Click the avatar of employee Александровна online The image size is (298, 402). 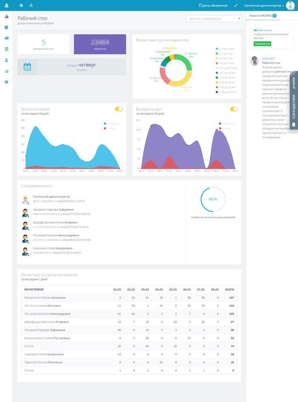[x=25, y=238]
